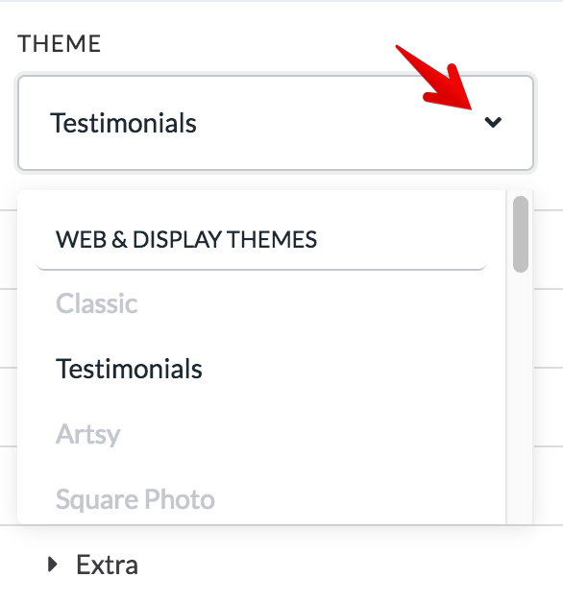Click divider line under the themes header
Screen dimensions: 563x601
coord(261,269)
